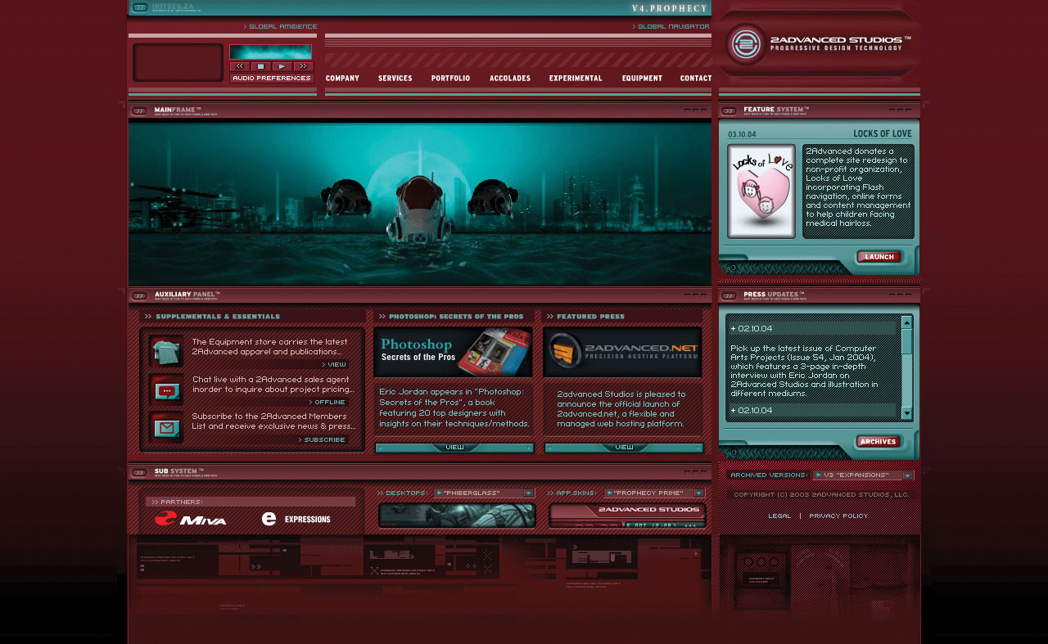Play the ambient audio
1048x644 pixels.
(282, 66)
